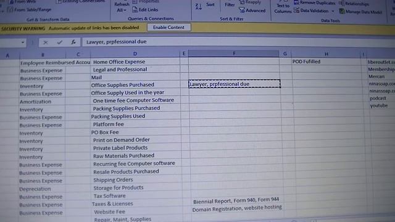Screen dimensions: 395x222
Task: Click the cell 'Resale Products Purchased'
Action: [x=126, y=171]
